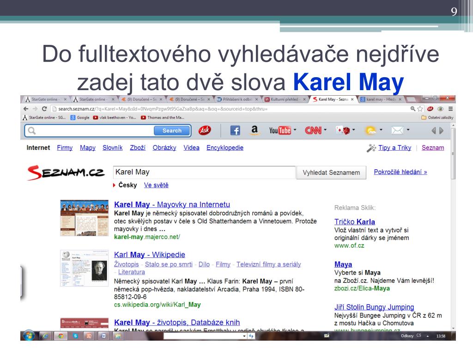Image resolution: width=473 pixels, height=355 pixels.
Task: Click the toolbar scroll-left arrow
Action: 434,130
